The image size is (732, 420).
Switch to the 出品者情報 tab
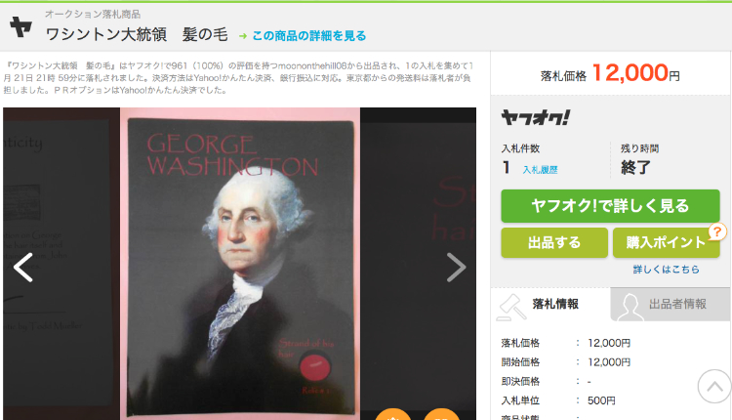click(671, 304)
